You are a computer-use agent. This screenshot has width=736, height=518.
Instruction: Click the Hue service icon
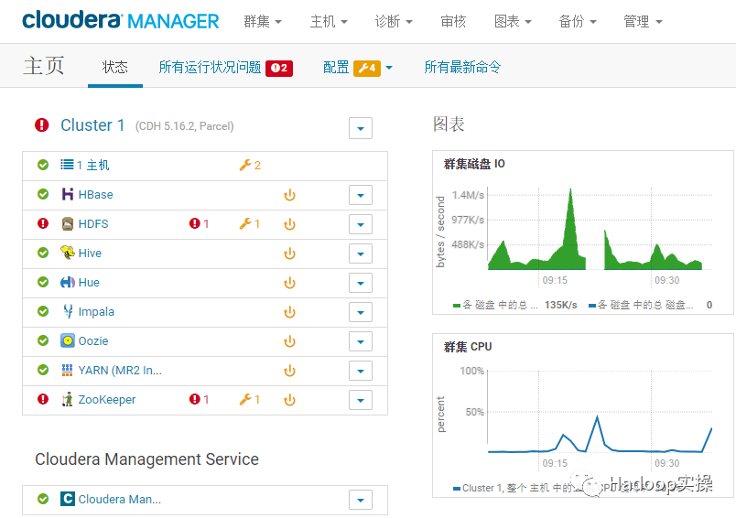[x=68, y=282]
